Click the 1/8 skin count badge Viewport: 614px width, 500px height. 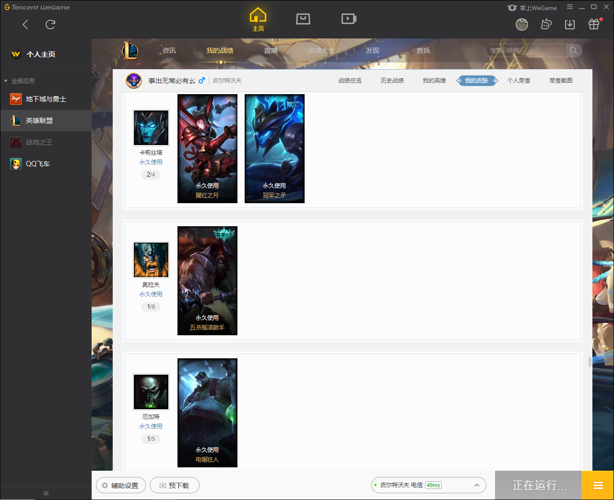(x=151, y=306)
